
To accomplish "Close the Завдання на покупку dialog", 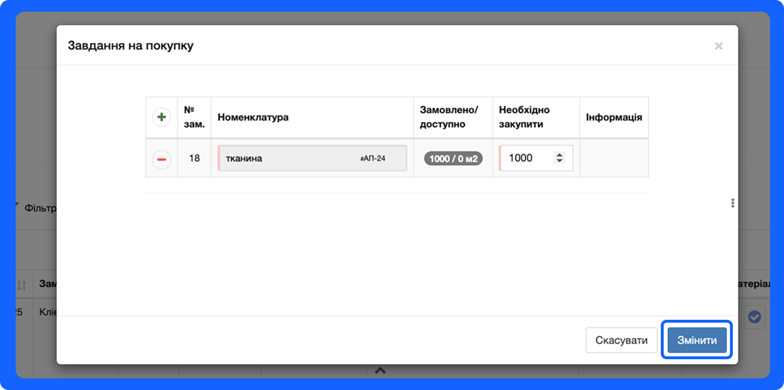I will click(x=718, y=46).
